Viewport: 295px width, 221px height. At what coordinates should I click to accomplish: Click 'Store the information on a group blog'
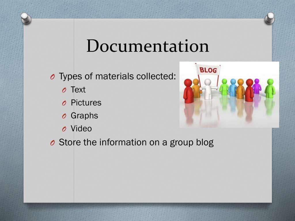(136, 142)
